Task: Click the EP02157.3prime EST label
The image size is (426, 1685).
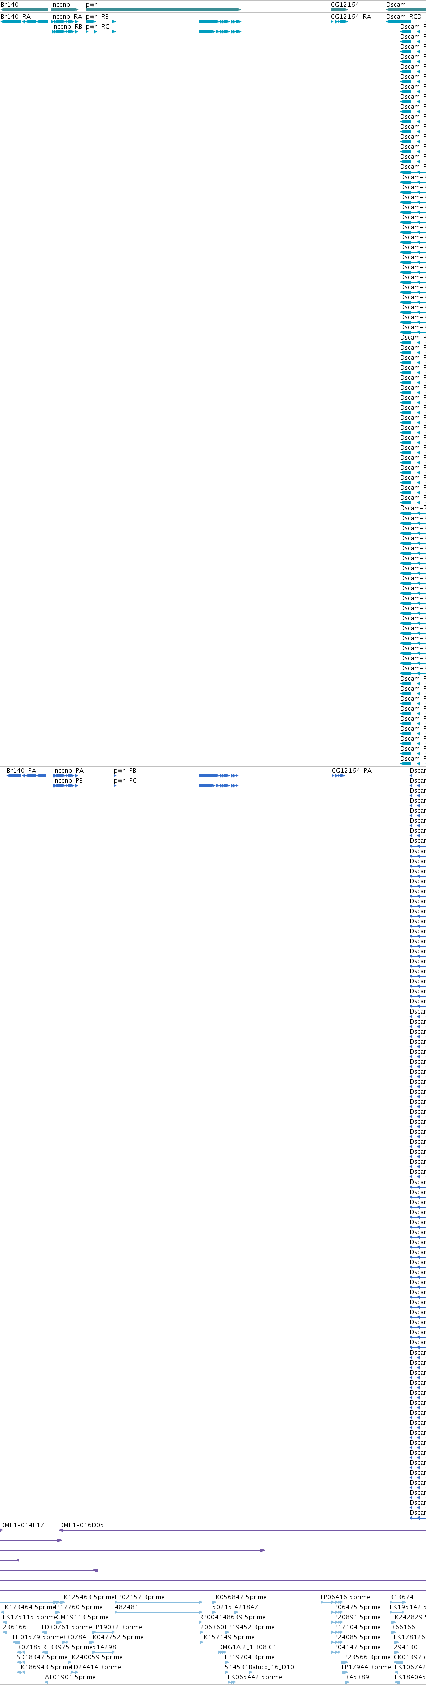Action: tap(139, 1597)
